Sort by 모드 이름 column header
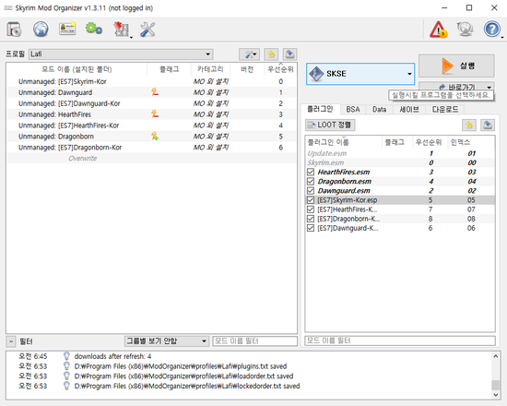The height and width of the screenshot is (406, 507). (77, 69)
